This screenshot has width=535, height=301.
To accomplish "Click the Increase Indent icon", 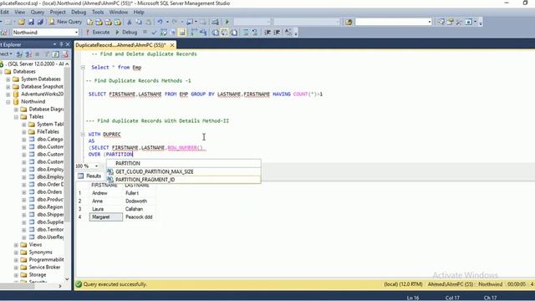I will (x=277, y=33).
